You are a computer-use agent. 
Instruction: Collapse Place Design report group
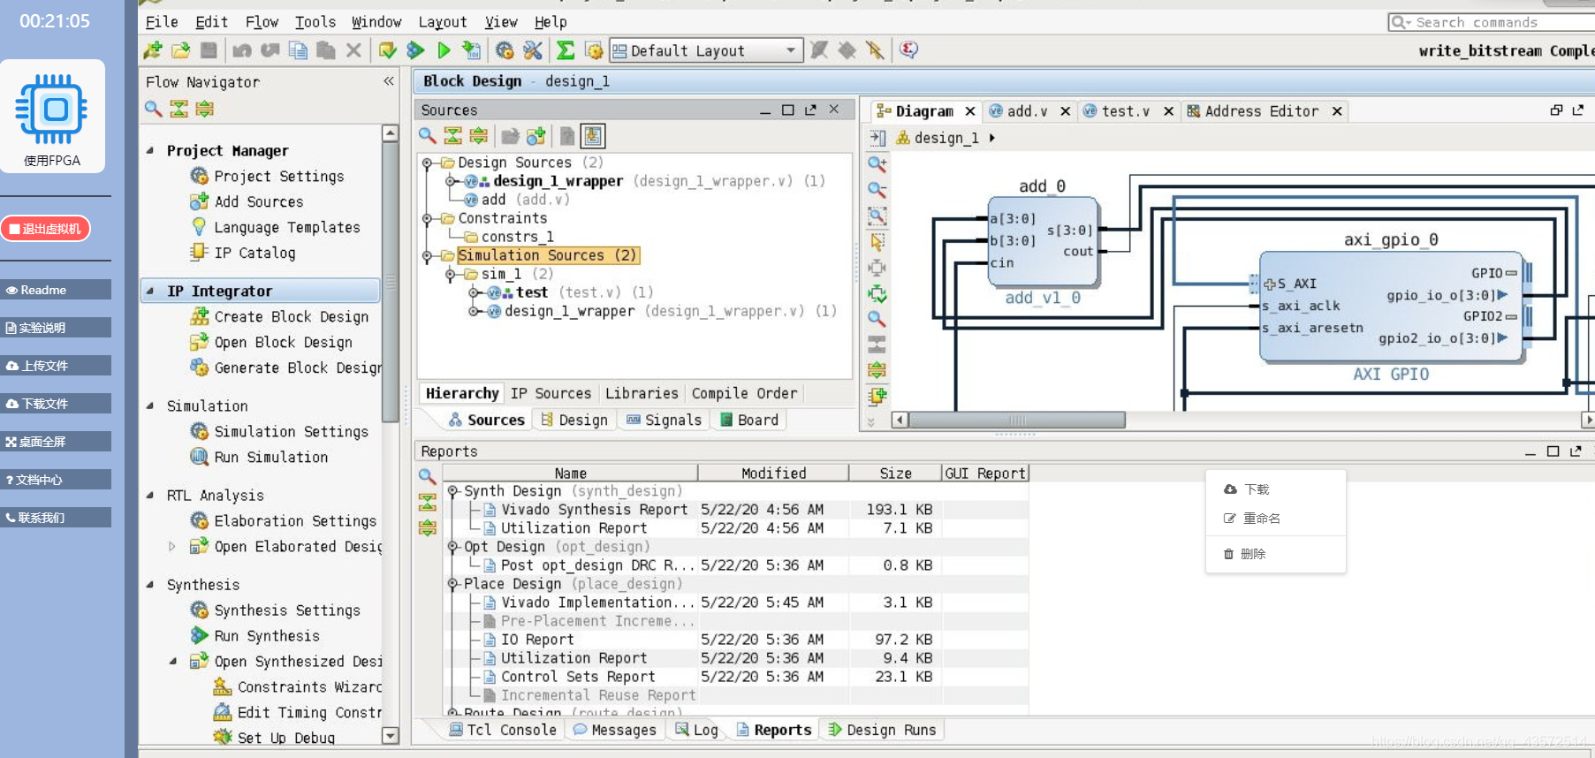[452, 584]
